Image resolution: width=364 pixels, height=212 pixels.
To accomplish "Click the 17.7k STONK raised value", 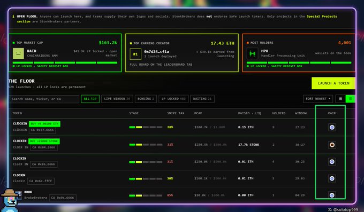I will click(248, 145).
